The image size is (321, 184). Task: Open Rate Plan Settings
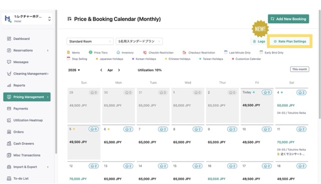(x=290, y=41)
